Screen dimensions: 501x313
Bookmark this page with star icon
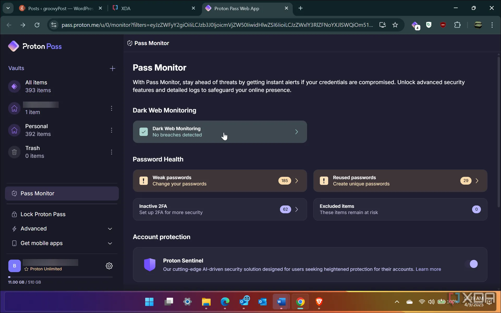coord(395,25)
